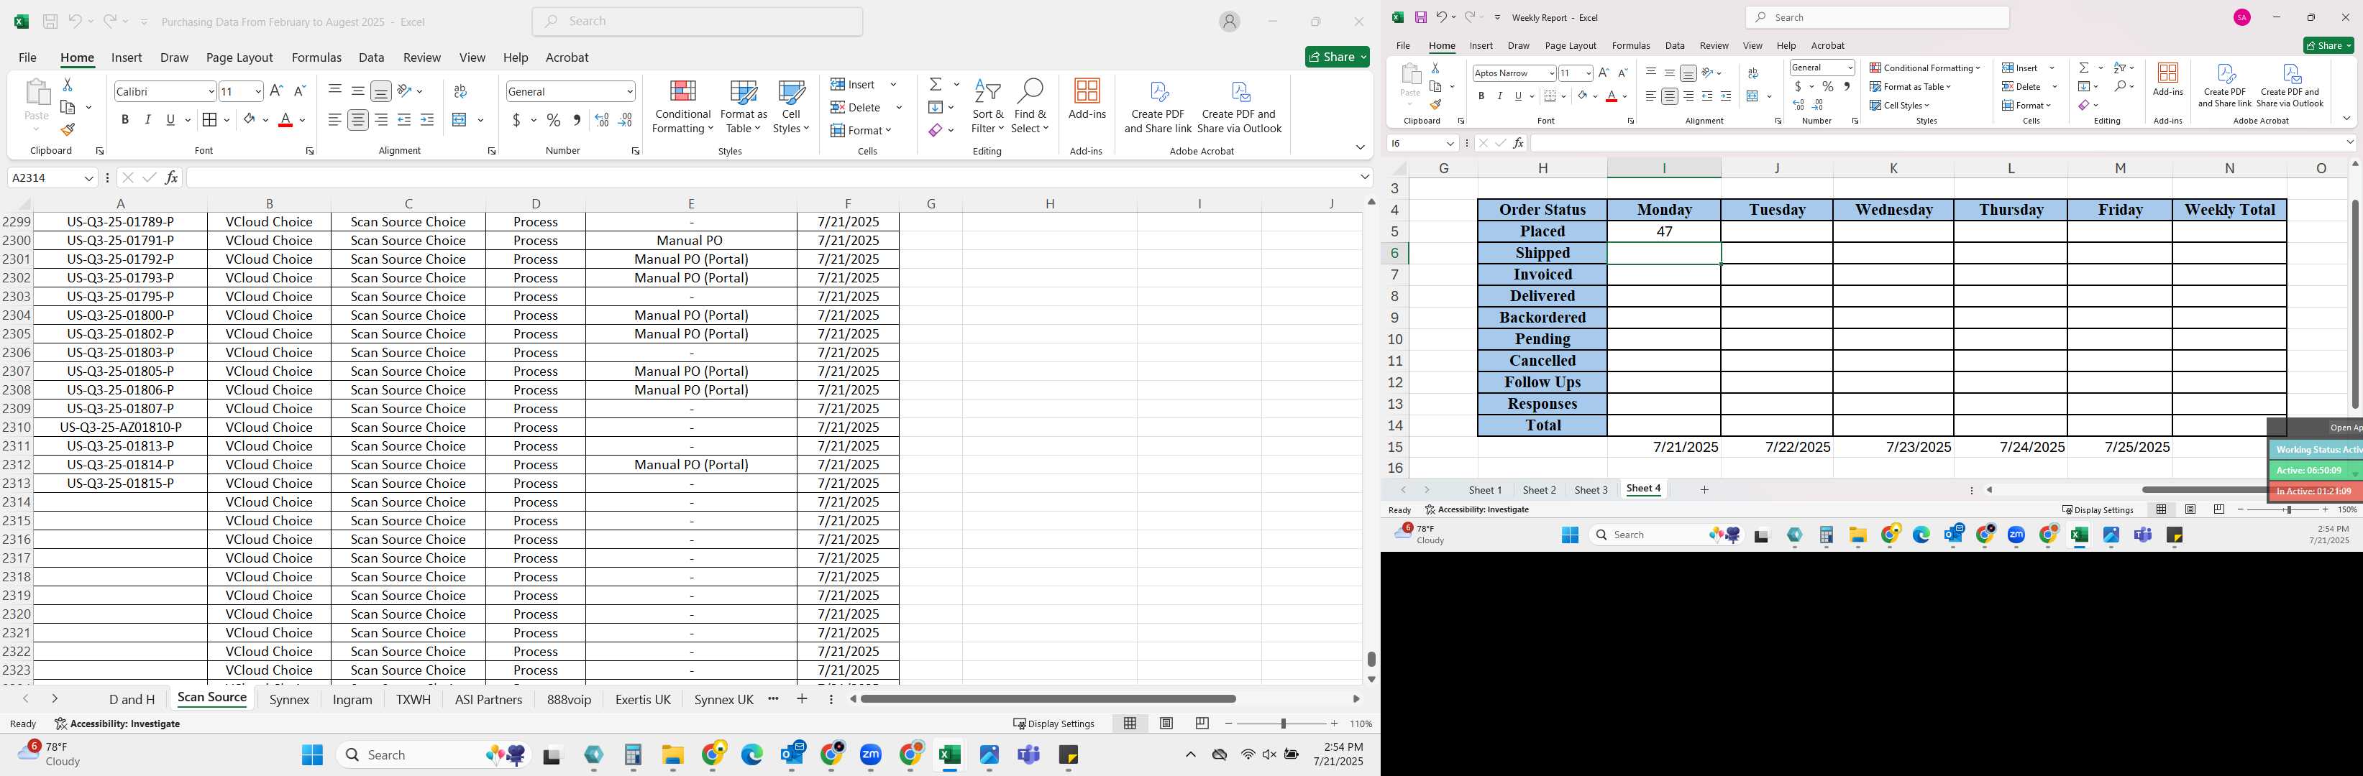Open Font name dropdown Calibri

tap(211, 92)
